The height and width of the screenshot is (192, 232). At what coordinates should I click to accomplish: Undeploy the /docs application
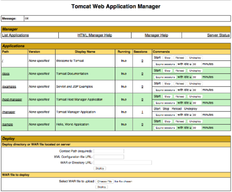coord(195,71)
